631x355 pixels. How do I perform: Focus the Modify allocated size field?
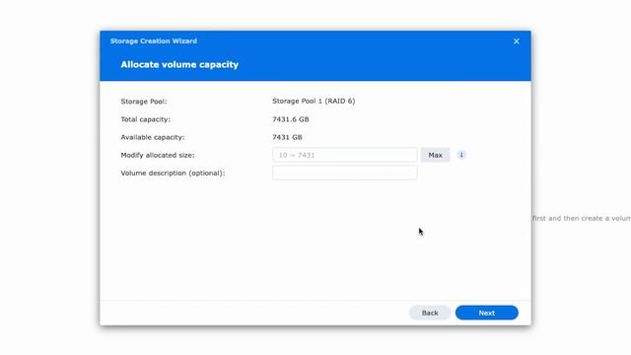coord(344,155)
